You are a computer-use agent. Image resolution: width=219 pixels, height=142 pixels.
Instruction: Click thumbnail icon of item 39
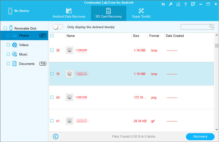click(70, 74)
